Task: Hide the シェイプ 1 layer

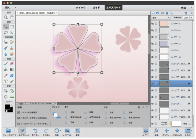Action: coord(152,104)
